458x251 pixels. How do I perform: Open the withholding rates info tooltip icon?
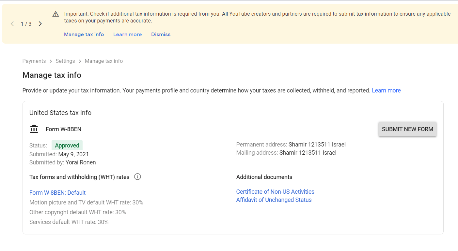[x=137, y=176]
